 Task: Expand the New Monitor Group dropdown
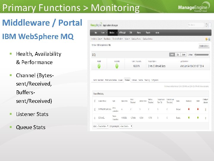[x=96, y=39]
